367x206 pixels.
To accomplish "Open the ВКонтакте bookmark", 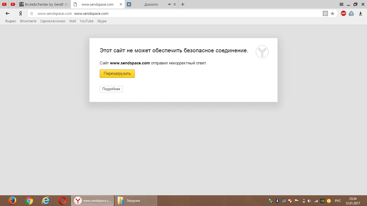I will point(28,21).
